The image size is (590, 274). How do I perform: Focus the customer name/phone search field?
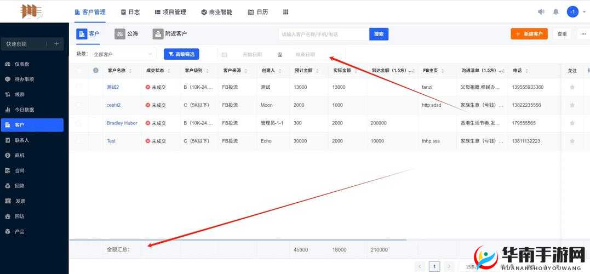(324, 34)
